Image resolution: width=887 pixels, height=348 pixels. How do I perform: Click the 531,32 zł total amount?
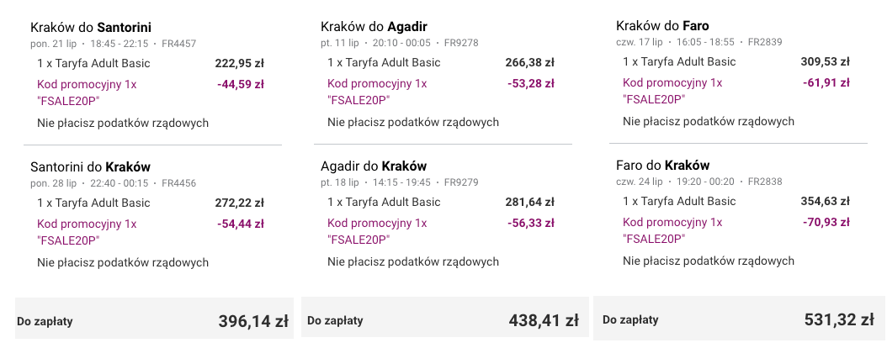tap(839, 319)
